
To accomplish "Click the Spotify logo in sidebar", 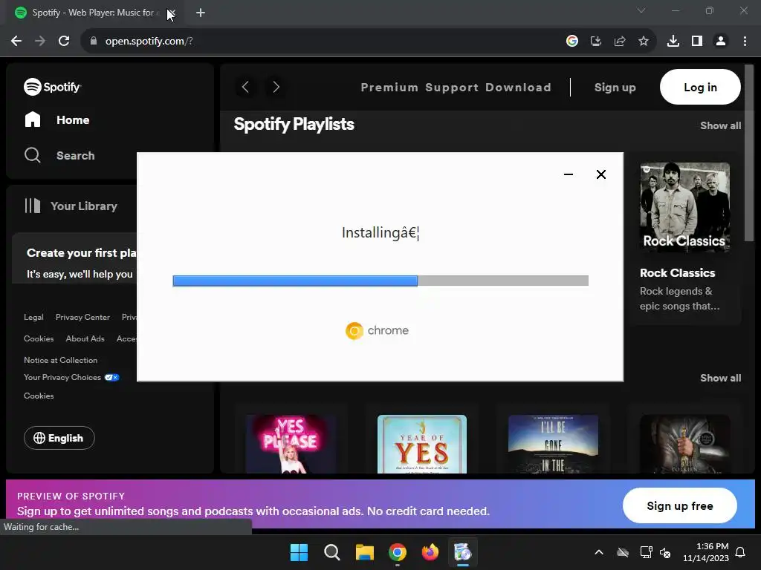I will [x=53, y=87].
